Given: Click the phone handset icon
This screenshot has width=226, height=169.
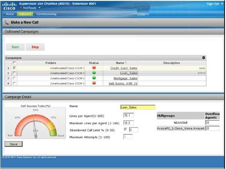Looking at the screenshot, I should tap(7, 22).
